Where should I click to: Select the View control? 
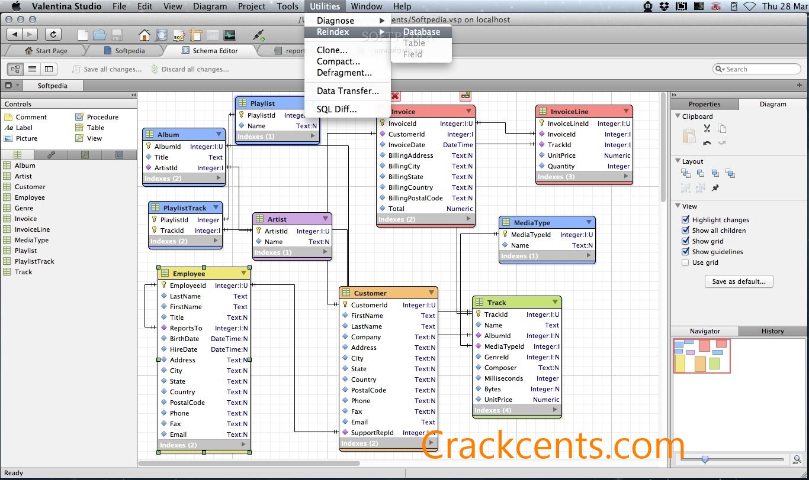click(x=88, y=138)
